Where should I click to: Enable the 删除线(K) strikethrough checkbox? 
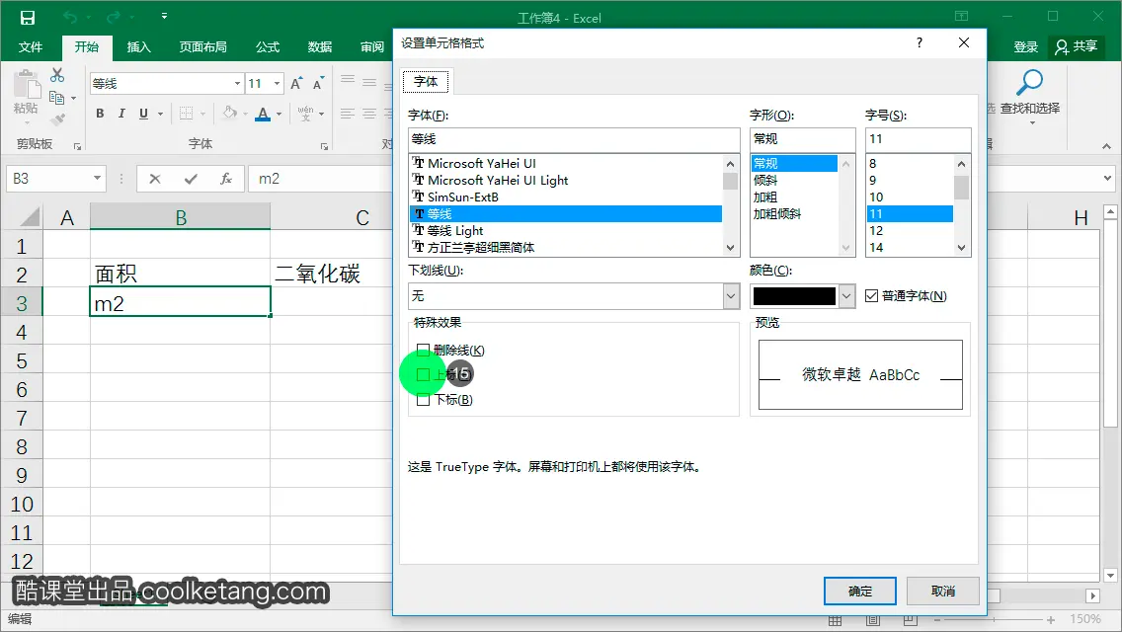[423, 350]
